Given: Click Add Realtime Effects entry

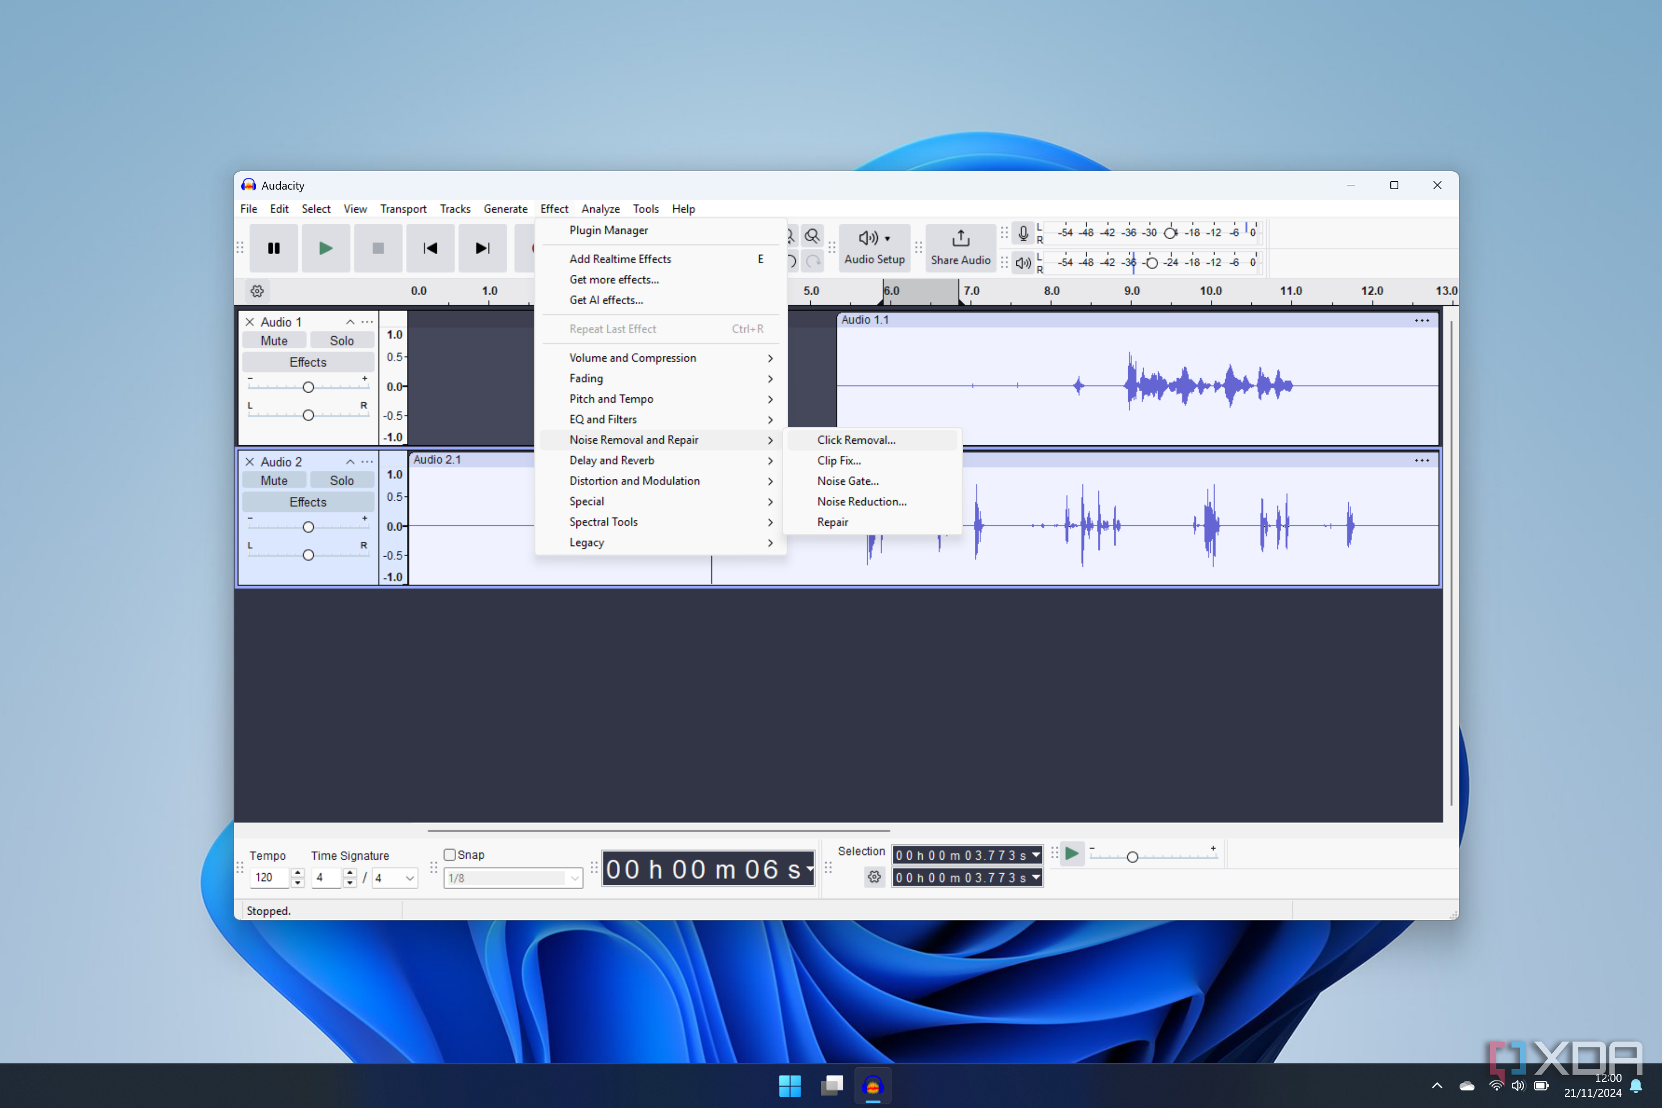Looking at the screenshot, I should click(661, 259).
